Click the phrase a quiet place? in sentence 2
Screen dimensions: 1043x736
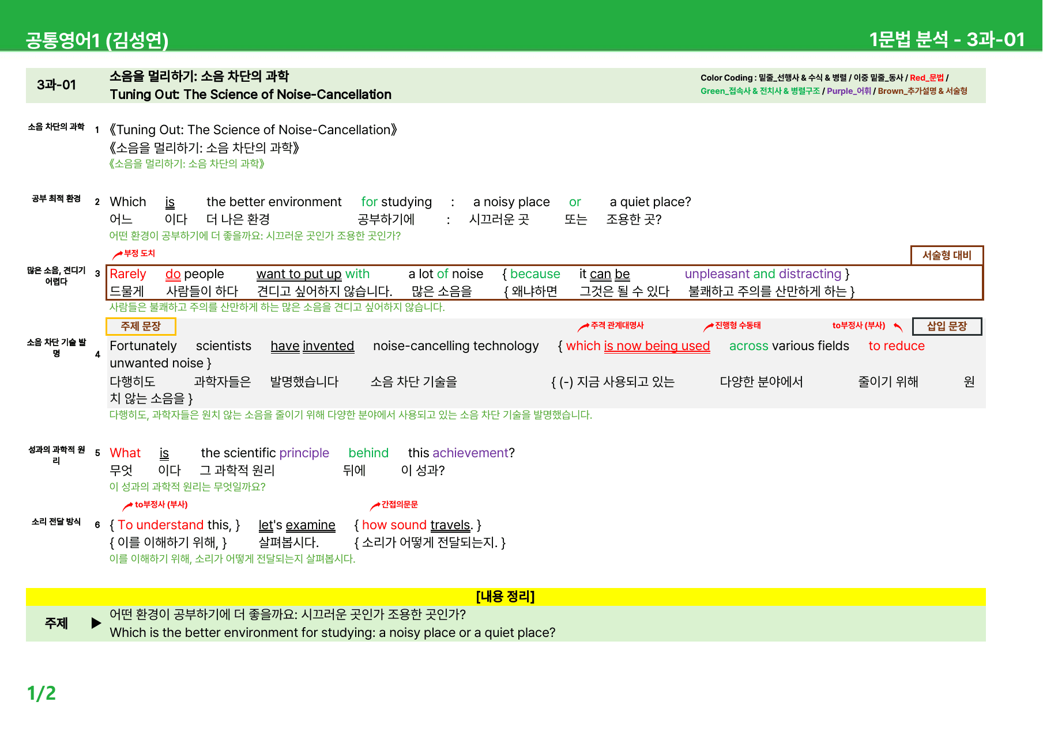(x=650, y=202)
